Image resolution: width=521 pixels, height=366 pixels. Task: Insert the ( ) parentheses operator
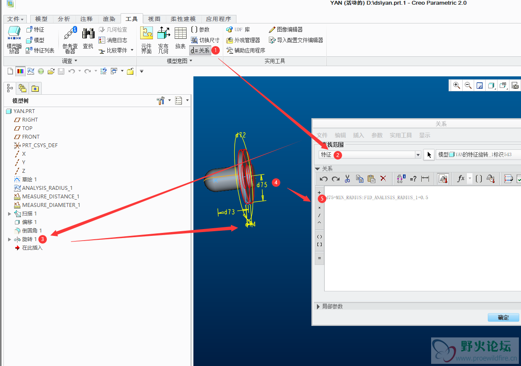pyautogui.click(x=320, y=236)
